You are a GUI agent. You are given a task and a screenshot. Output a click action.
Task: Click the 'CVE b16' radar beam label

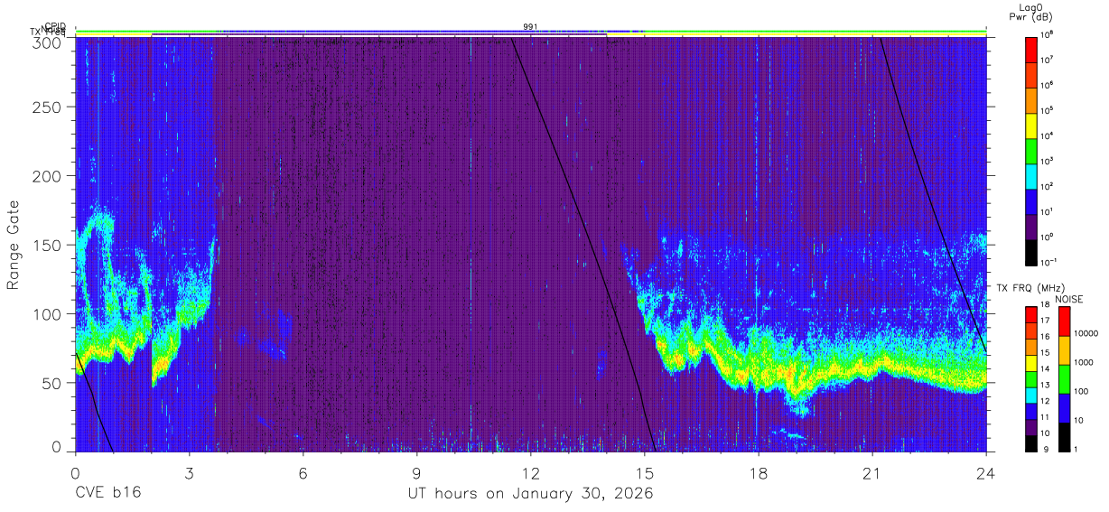[107, 494]
